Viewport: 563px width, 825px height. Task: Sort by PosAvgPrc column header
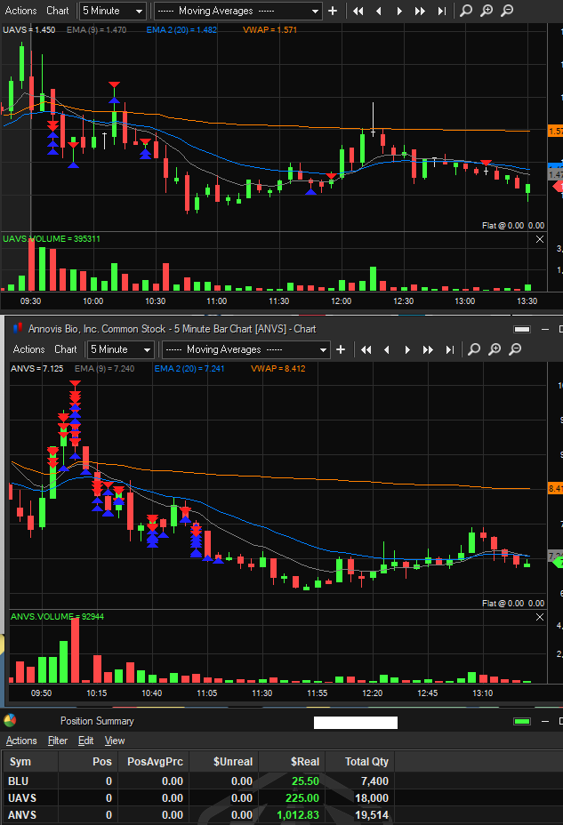tap(154, 762)
